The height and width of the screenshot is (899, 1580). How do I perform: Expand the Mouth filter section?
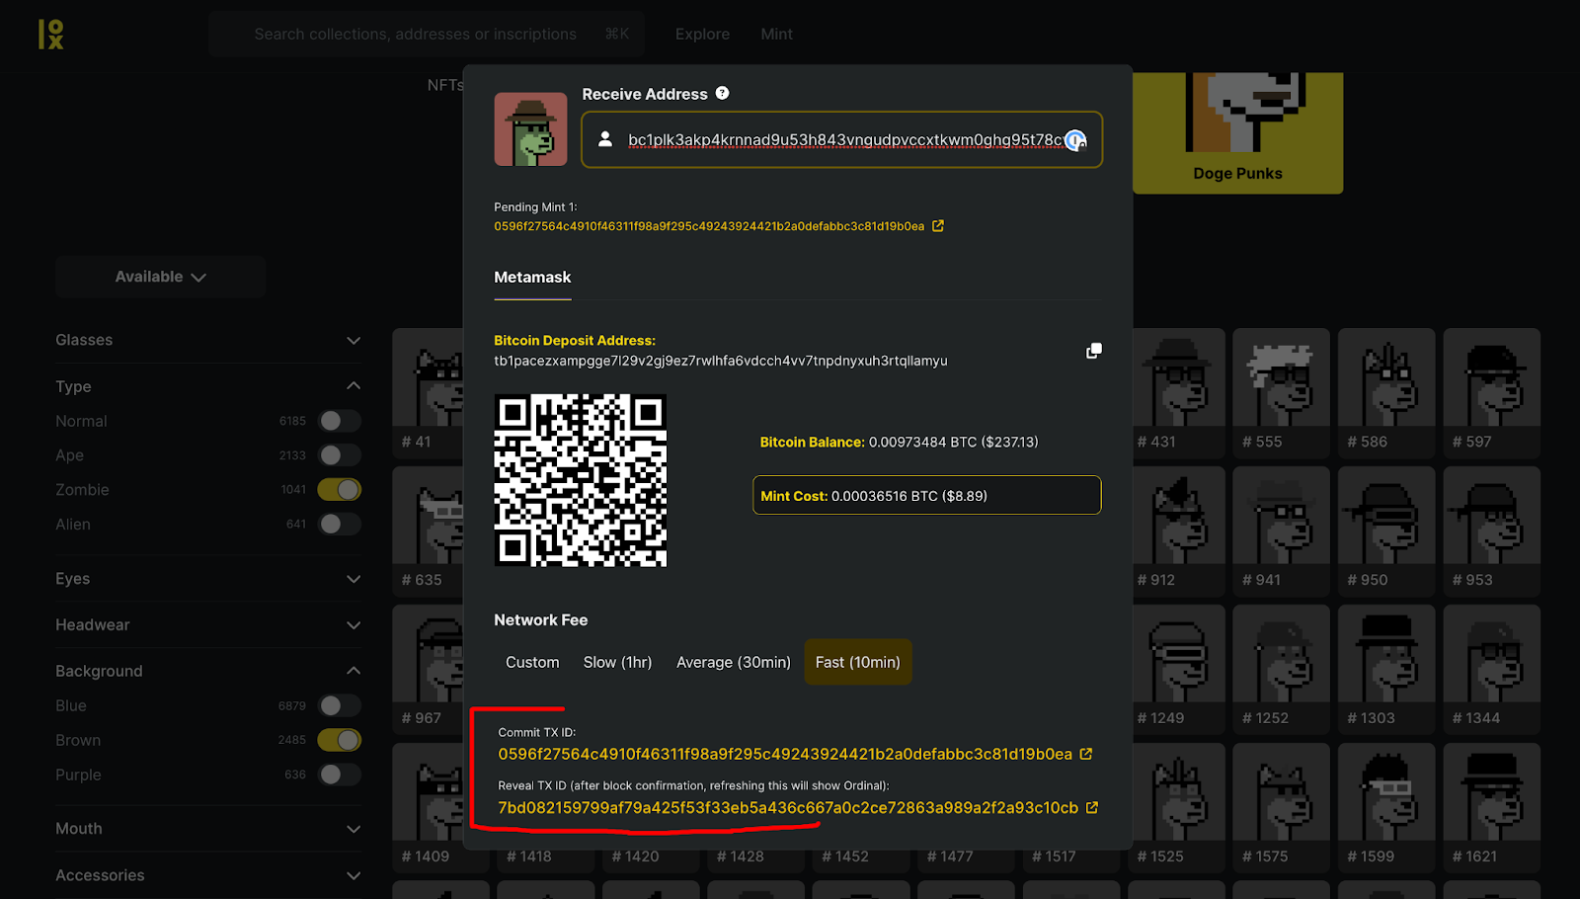(x=208, y=829)
